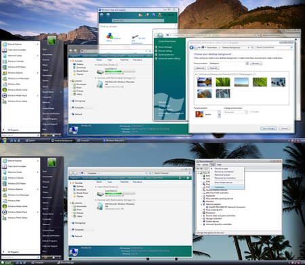Choose Devices by connection menu item

[x=227, y=172]
